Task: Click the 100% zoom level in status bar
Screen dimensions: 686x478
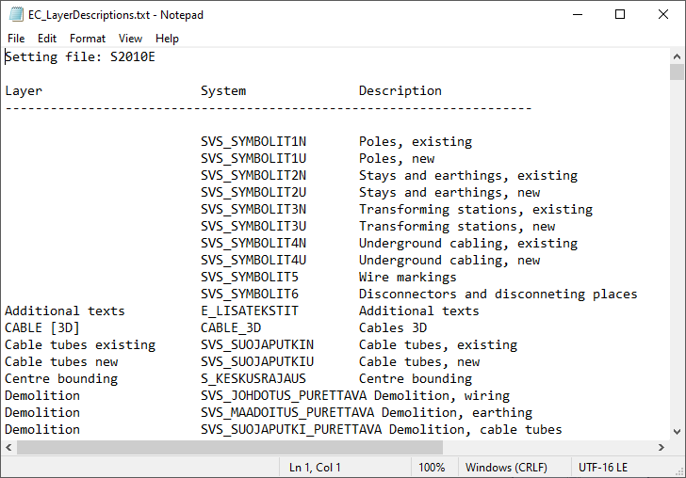Action: pyautogui.click(x=432, y=468)
